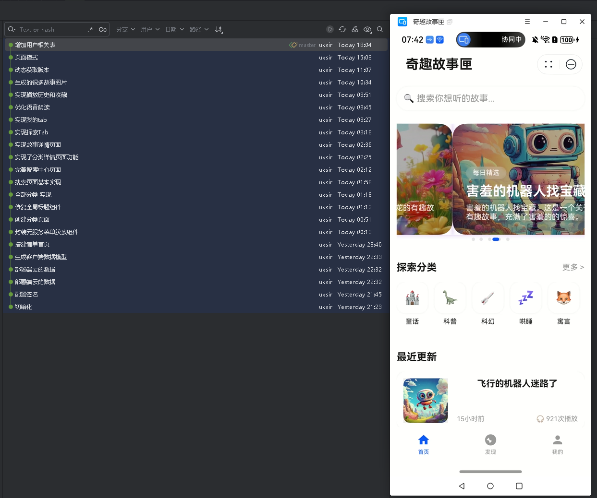This screenshot has width=597, height=498.
Task: Open the four-dot menu in app capsule
Action: coord(548,64)
